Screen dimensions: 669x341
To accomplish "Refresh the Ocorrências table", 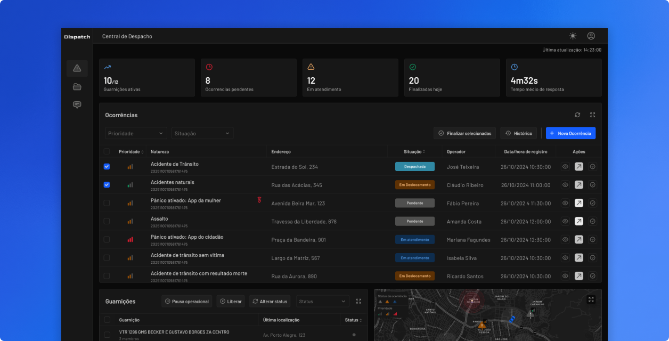I will (x=577, y=115).
